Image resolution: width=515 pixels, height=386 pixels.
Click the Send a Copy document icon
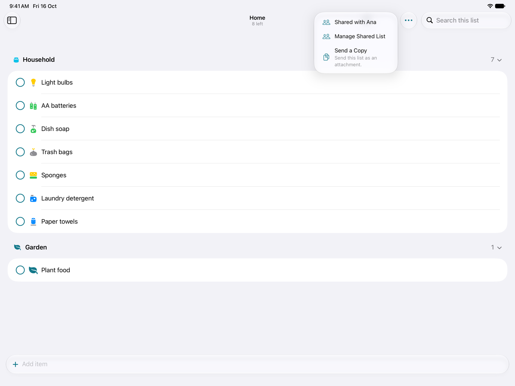[326, 57]
